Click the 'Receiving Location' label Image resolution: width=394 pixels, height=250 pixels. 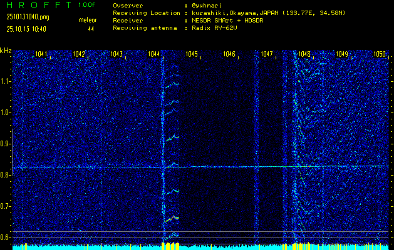point(147,13)
